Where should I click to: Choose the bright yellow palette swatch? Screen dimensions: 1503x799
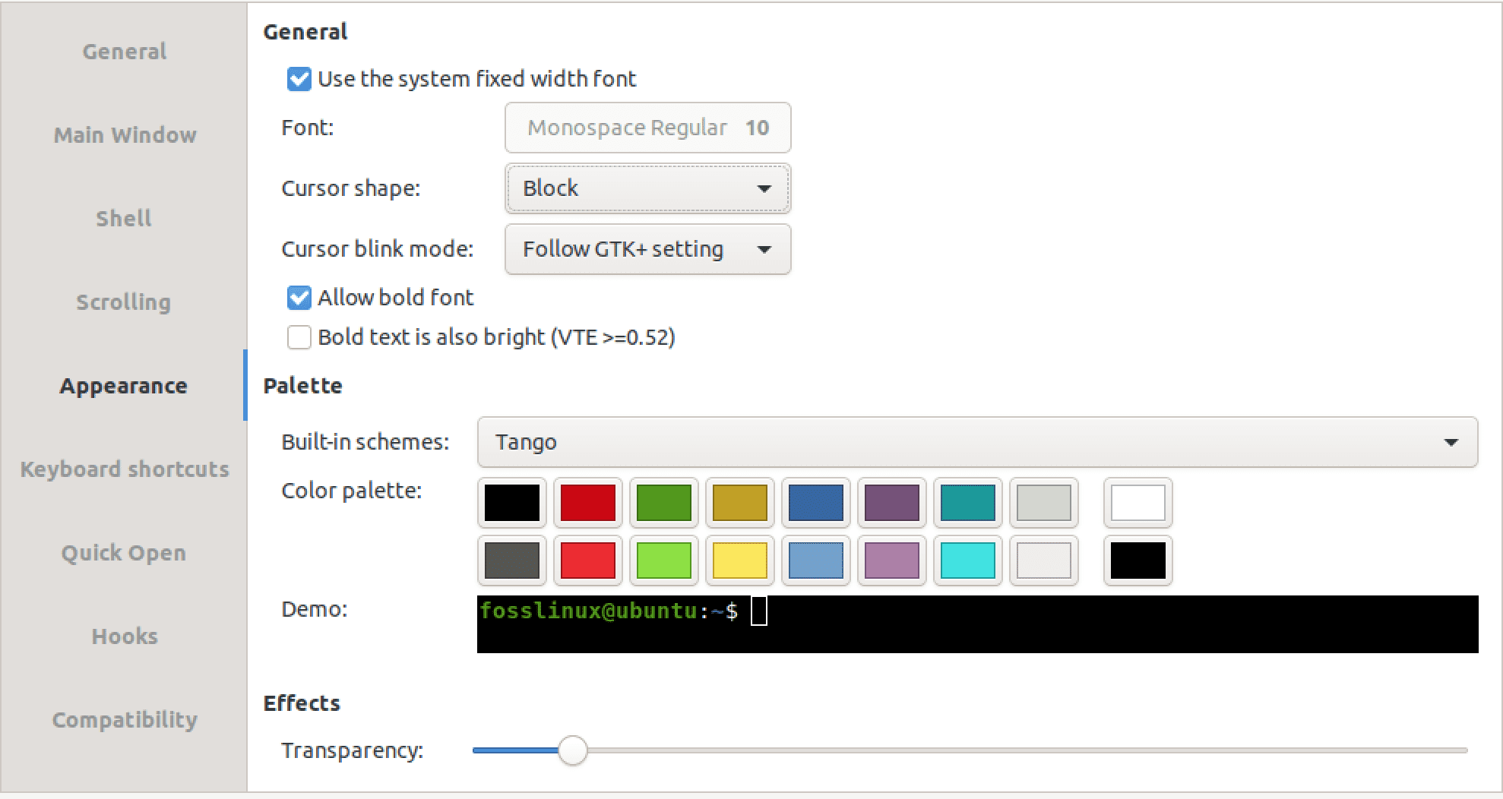click(x=739, y=561)
